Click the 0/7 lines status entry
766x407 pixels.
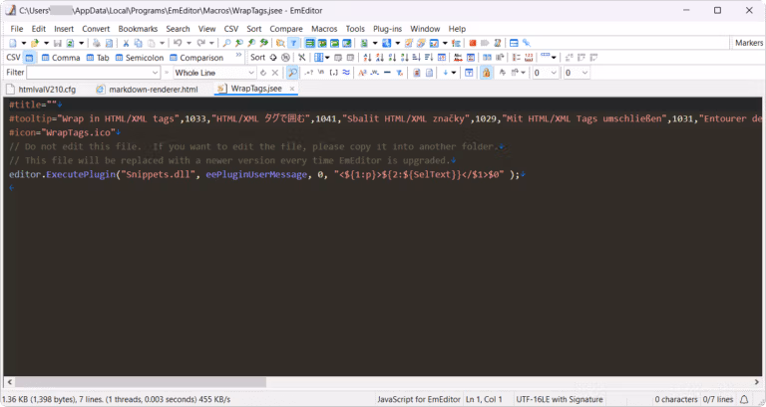pyautogui.click(x=718, y=399)
